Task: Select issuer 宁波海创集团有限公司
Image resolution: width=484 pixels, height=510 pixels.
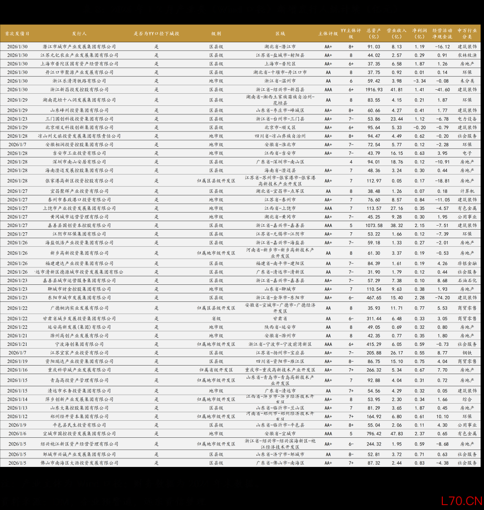Action: click(x=79, y=344)
